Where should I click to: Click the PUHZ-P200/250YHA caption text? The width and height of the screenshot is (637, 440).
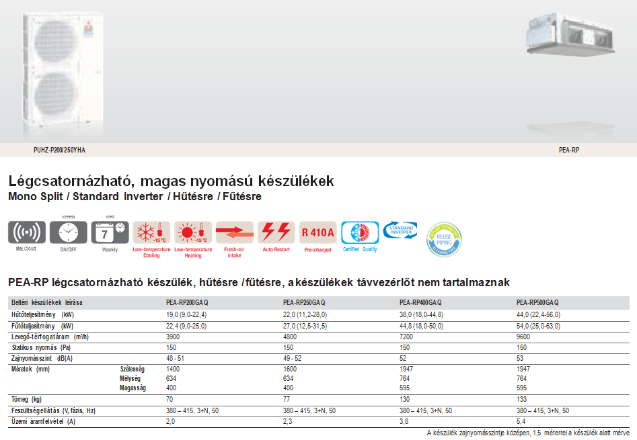[x=59, y=150]
